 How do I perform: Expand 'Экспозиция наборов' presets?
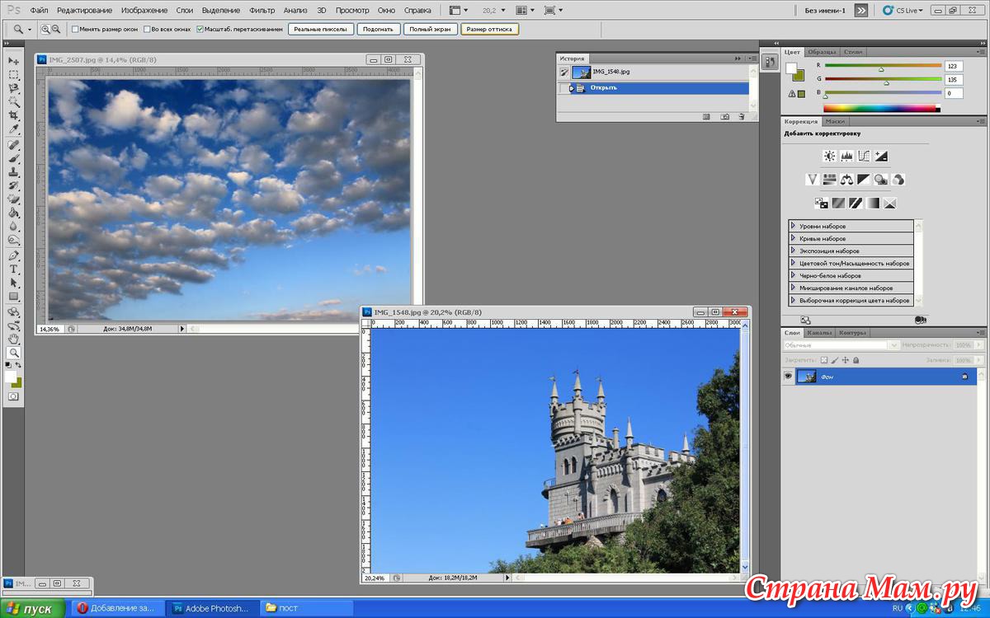point(793,250)
